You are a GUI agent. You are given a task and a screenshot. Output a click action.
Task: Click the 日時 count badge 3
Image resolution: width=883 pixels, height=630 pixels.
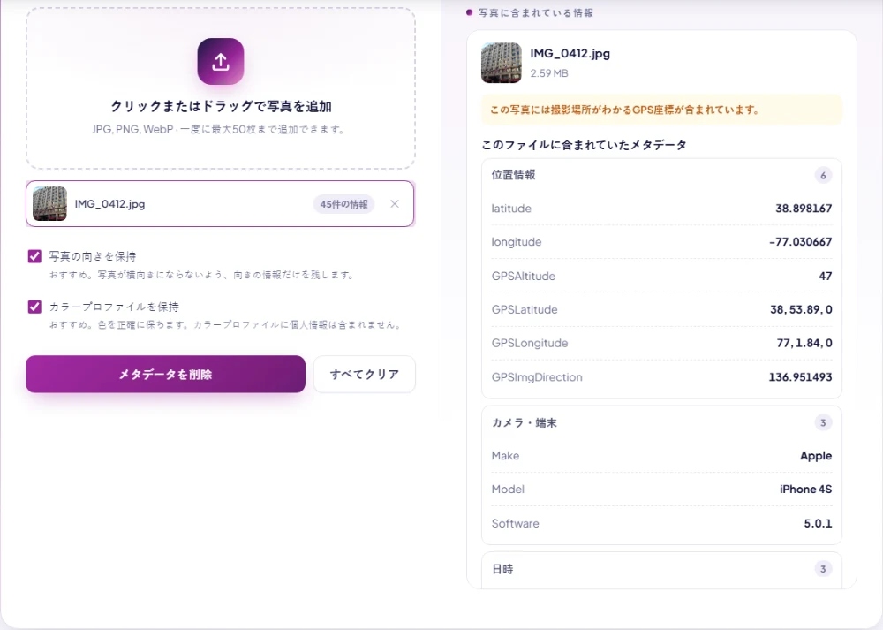tap(823, 569)
